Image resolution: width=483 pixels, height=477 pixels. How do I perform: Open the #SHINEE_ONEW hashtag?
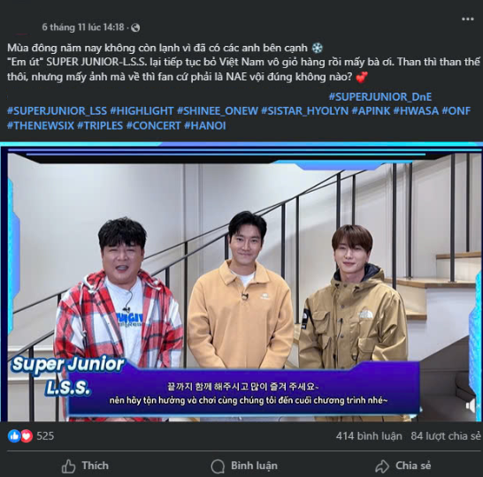coord(218,111)
